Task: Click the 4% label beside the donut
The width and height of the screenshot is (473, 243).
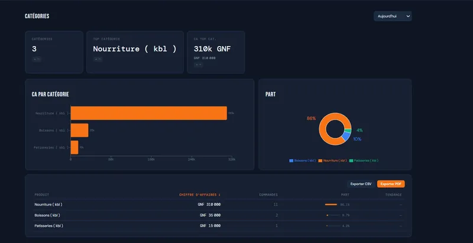Action: click(359, 130)
